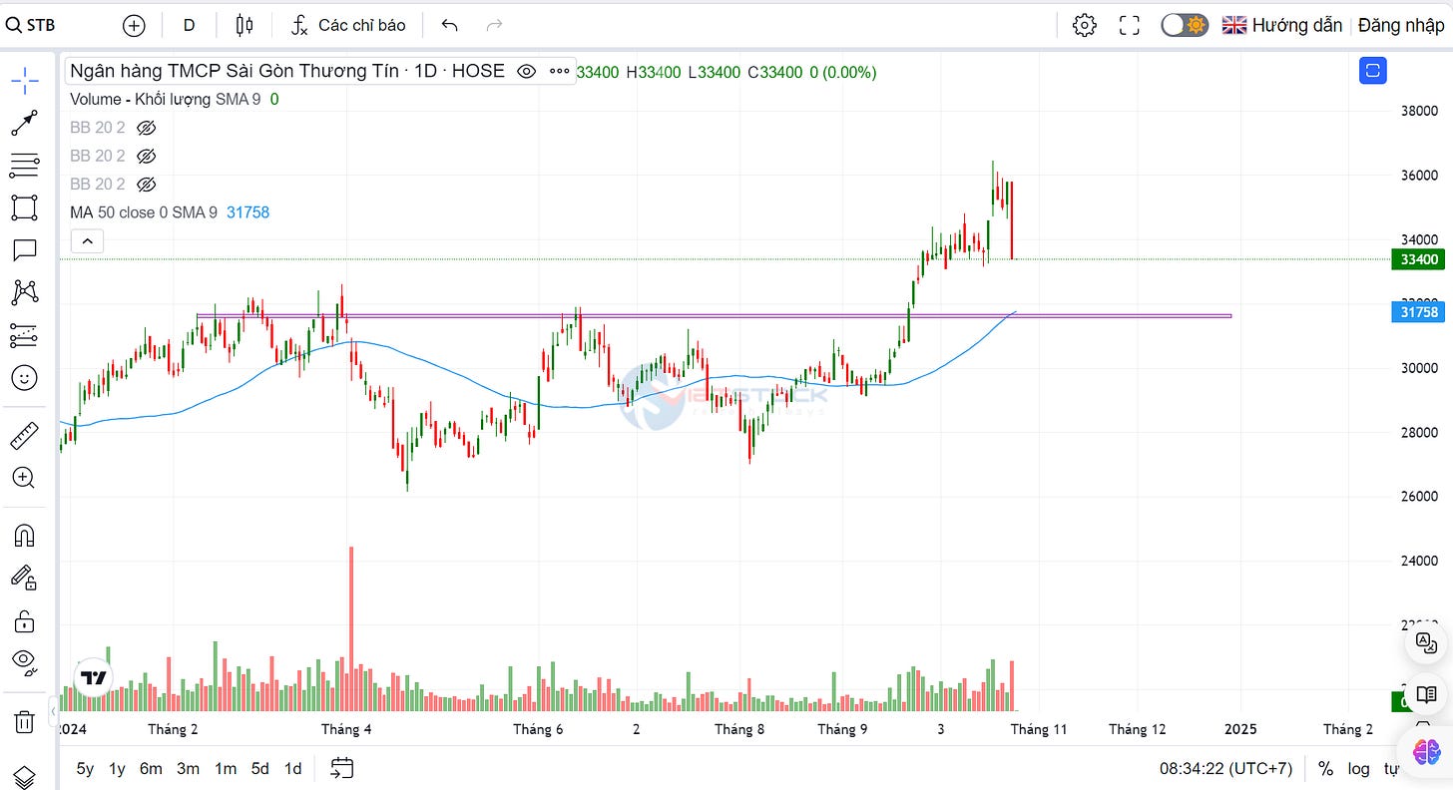Select the ruler measure tool

point(25,435)
